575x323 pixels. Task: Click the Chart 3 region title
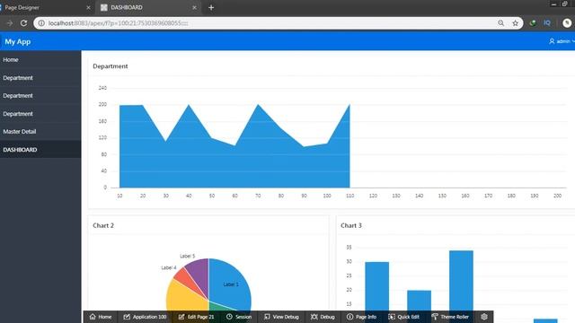(x=351, y=225)
